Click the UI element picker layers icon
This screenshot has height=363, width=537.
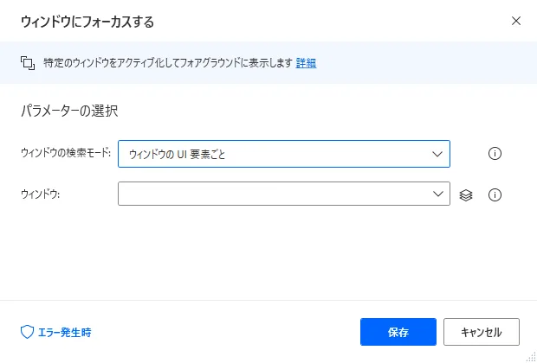pyautogui.click(x=466, y=195)
